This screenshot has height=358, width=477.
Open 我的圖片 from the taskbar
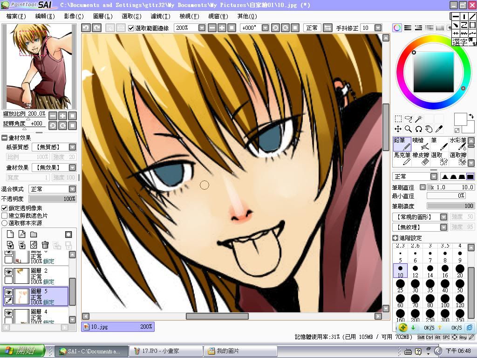tap(240, 351)
